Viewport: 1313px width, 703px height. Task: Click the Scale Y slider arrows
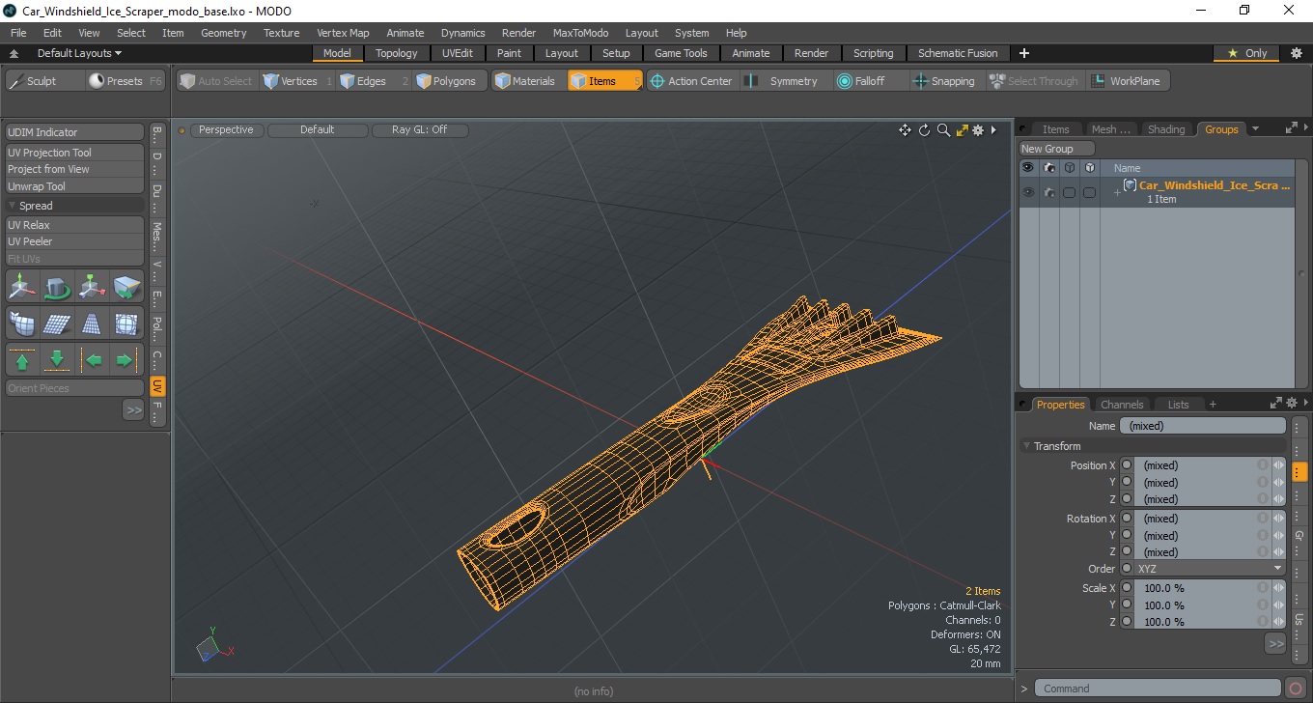[x=1279, y=605]
